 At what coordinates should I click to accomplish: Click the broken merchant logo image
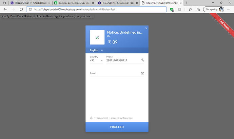[97, 37]
